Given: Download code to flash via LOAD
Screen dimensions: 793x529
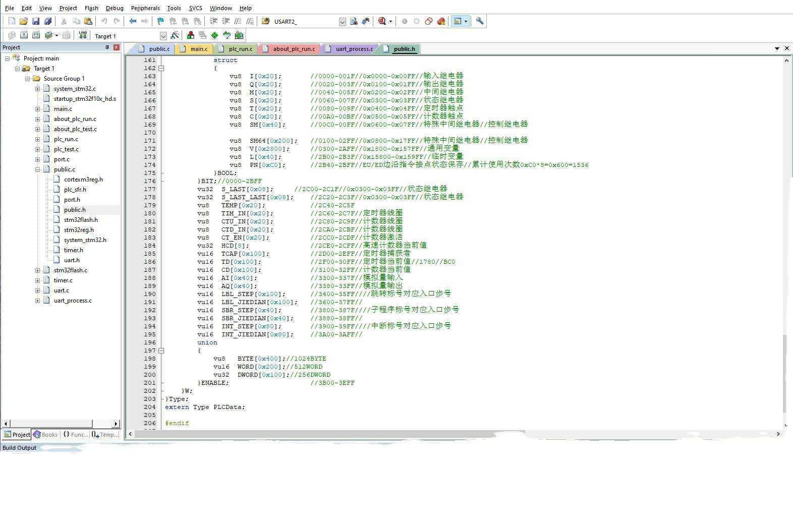Looking at the screenshot, I should 83,35.
